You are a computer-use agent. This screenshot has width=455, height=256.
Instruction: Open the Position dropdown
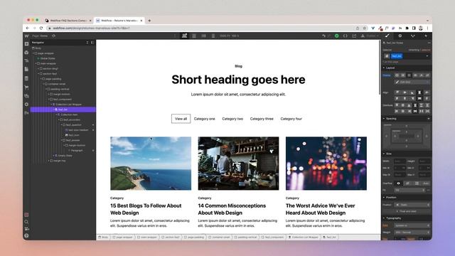coord(412,205)
